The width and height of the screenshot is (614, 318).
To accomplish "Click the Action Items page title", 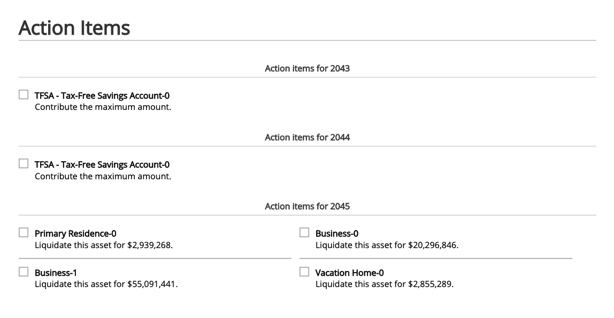I will coord(74,28).
